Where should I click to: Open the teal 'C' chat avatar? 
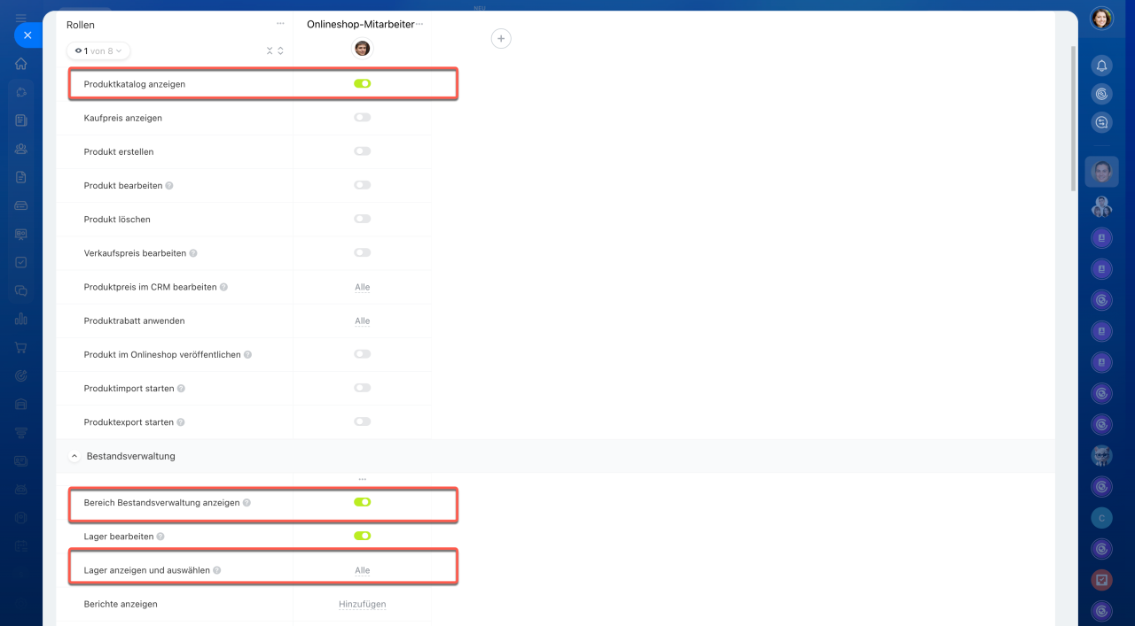[1101, 518]
